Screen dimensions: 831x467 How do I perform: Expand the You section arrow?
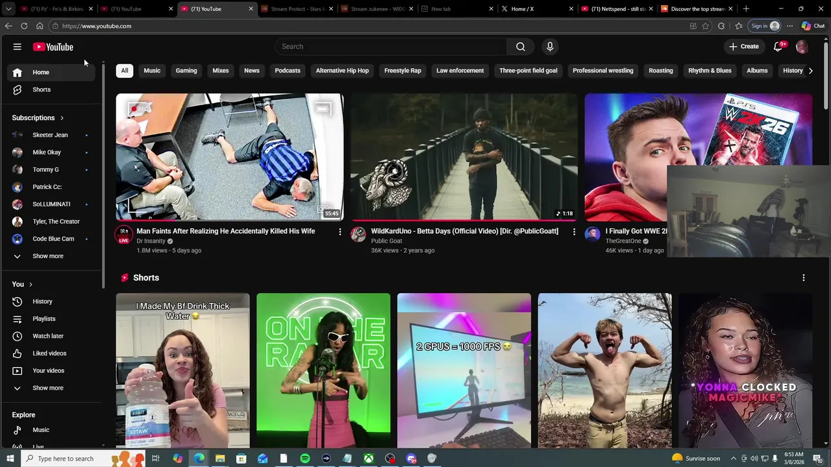point(31,284)
